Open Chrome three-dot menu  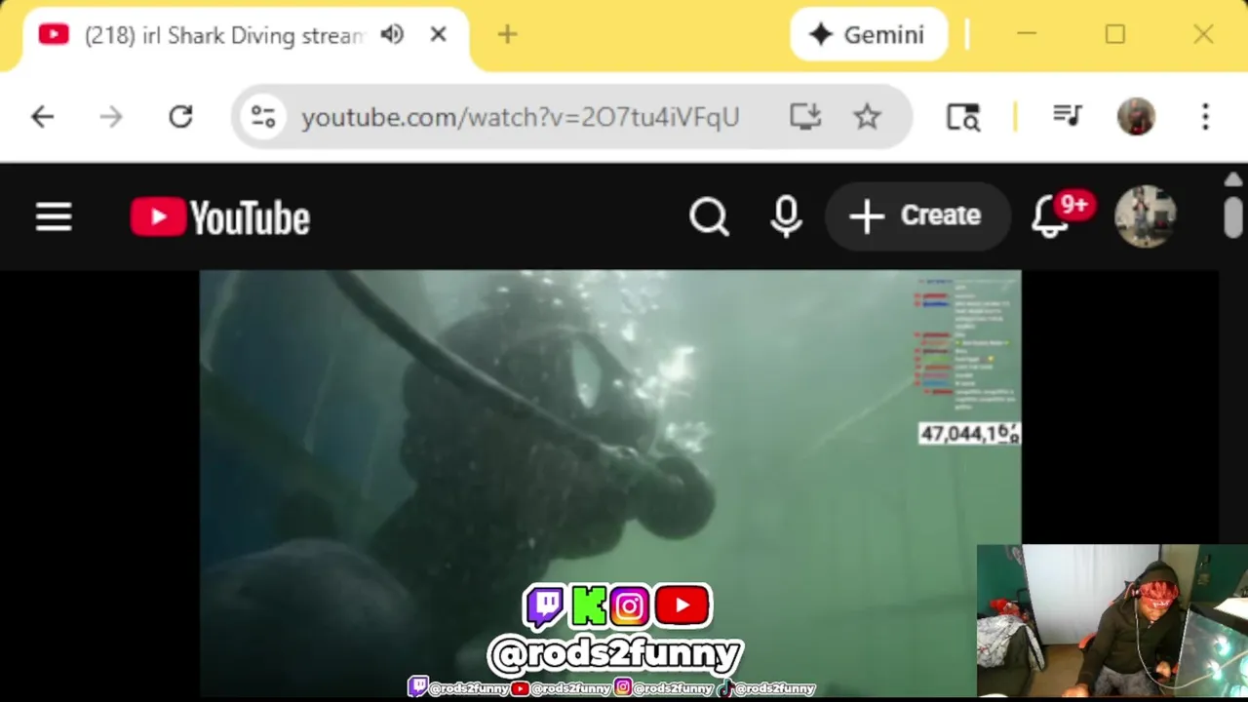[x=1205, y=117]
